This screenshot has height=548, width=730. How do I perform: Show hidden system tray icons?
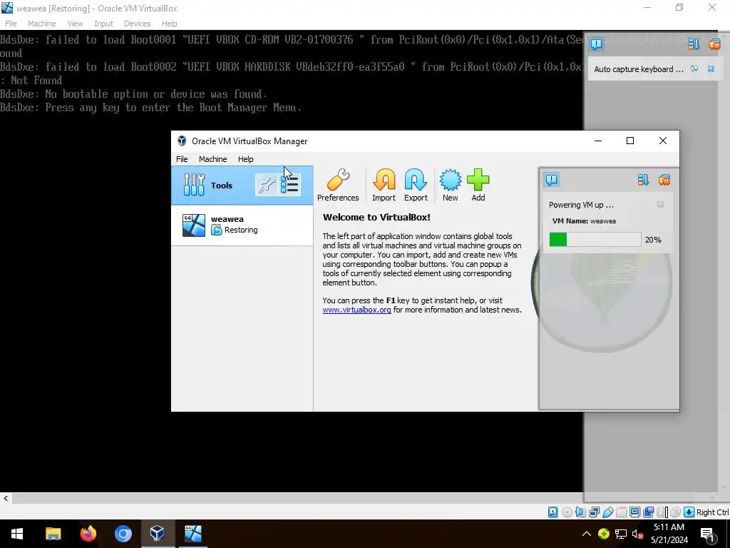pyautogui.click(x=587, y=534)
